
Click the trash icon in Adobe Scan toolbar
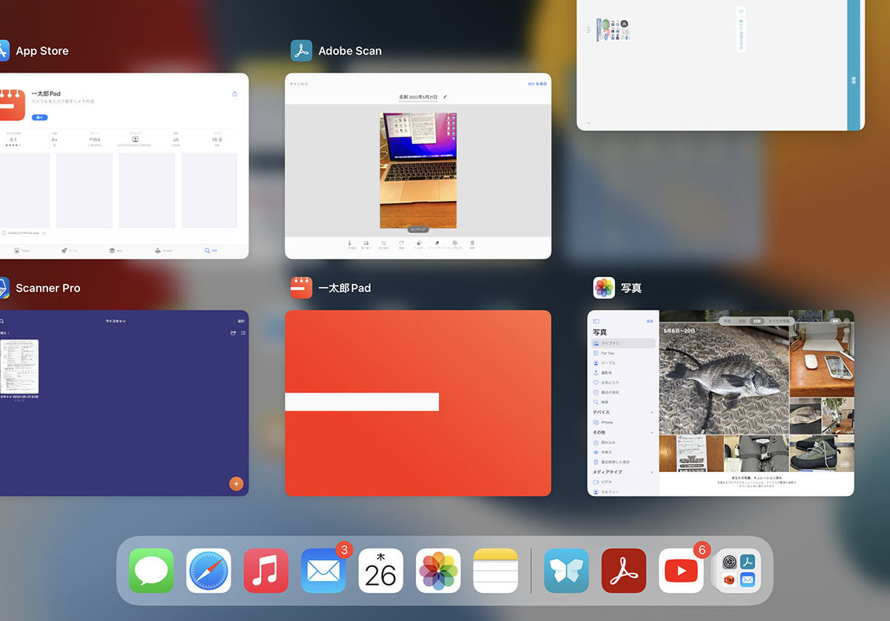click(472, 244)
